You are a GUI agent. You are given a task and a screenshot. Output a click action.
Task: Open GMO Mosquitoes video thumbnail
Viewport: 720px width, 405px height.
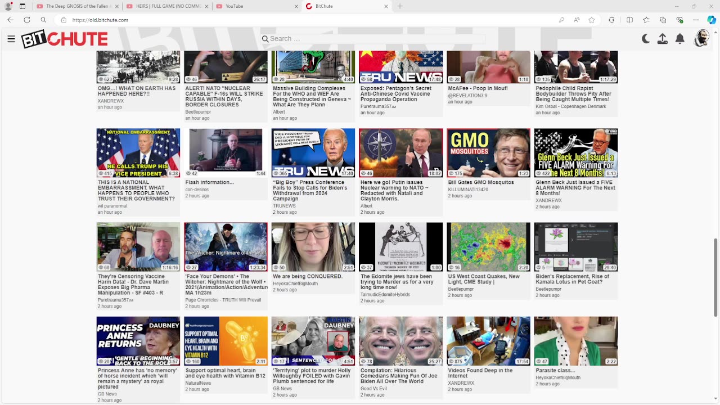[x=488, y=153]
